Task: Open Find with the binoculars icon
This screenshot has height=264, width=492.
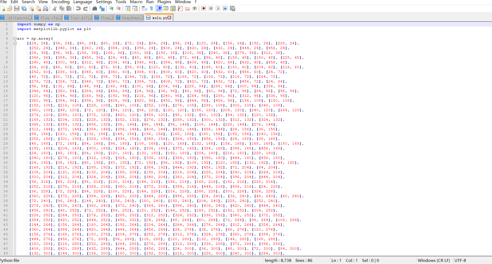Action: (95, 9)
